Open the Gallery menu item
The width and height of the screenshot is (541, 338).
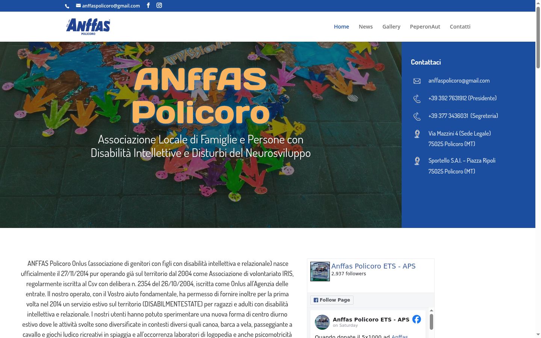tap(391, 27)
